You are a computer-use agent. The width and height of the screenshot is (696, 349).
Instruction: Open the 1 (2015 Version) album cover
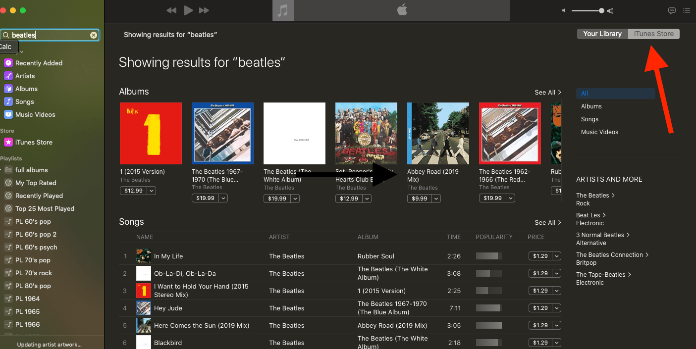tap(151, 133)
